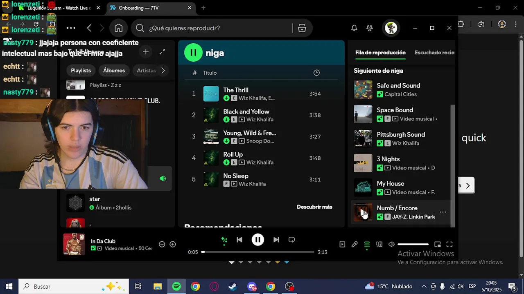Create a playlist with the plus icon
The image size is (524, 294).
pyautogui.click(x=146, y=52)
